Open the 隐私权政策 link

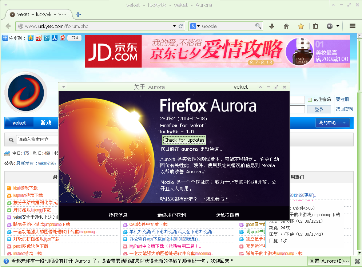point(227,215)
